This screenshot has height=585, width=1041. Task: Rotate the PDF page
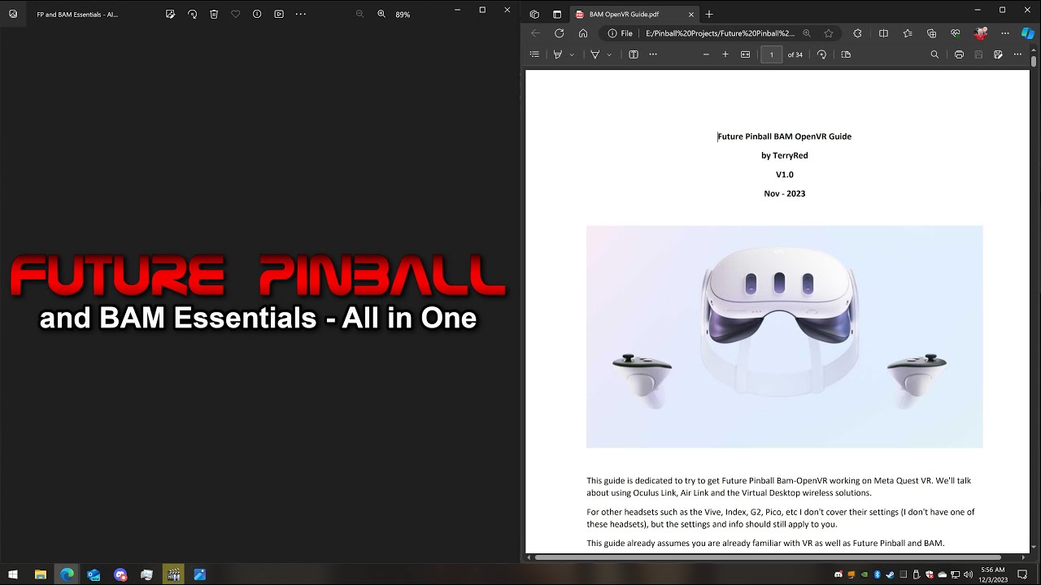click(x=822, y=54)
